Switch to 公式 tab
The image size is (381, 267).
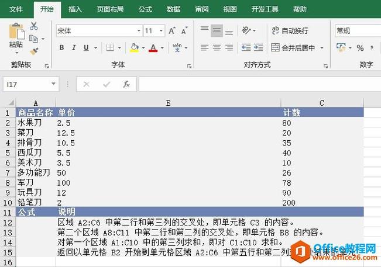(x=145, y=9)
